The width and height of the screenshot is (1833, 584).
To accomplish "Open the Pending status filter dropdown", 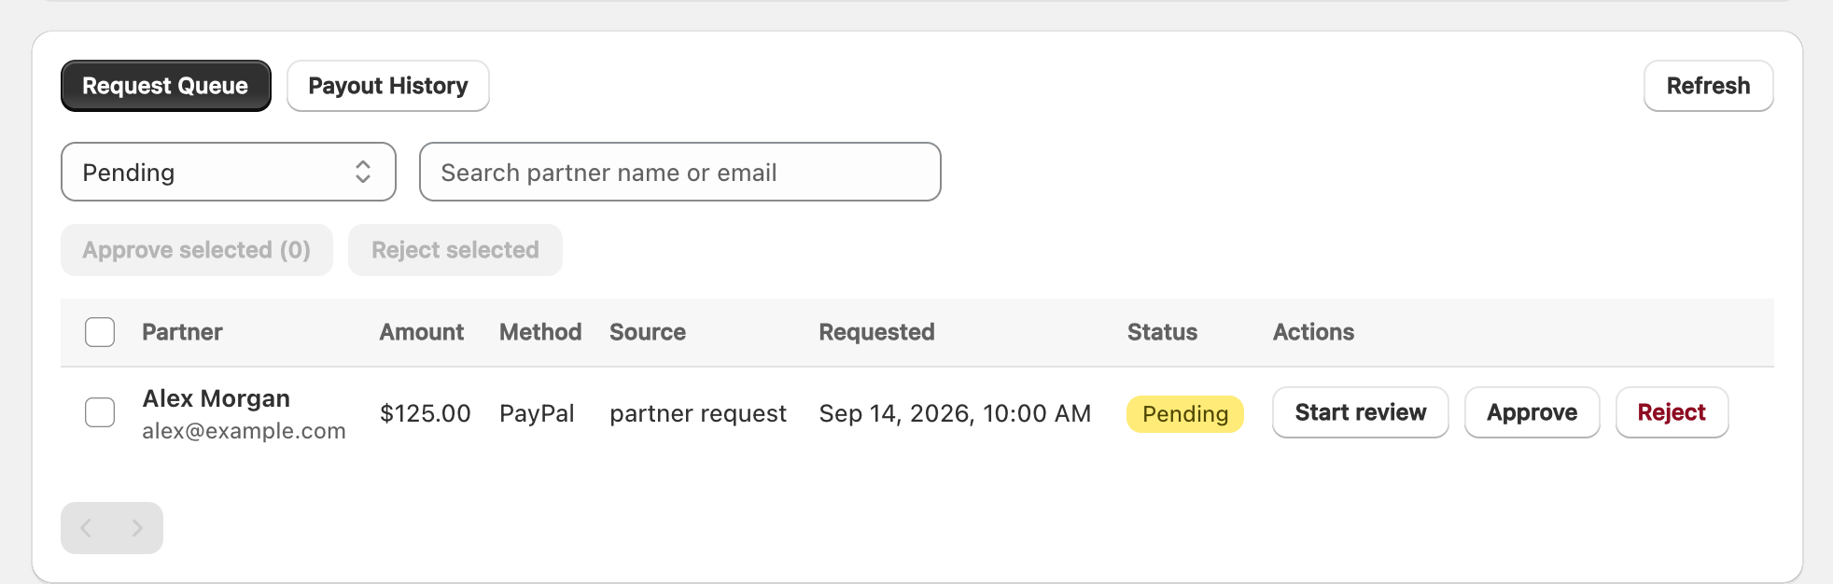I will [x=229, y=172].
